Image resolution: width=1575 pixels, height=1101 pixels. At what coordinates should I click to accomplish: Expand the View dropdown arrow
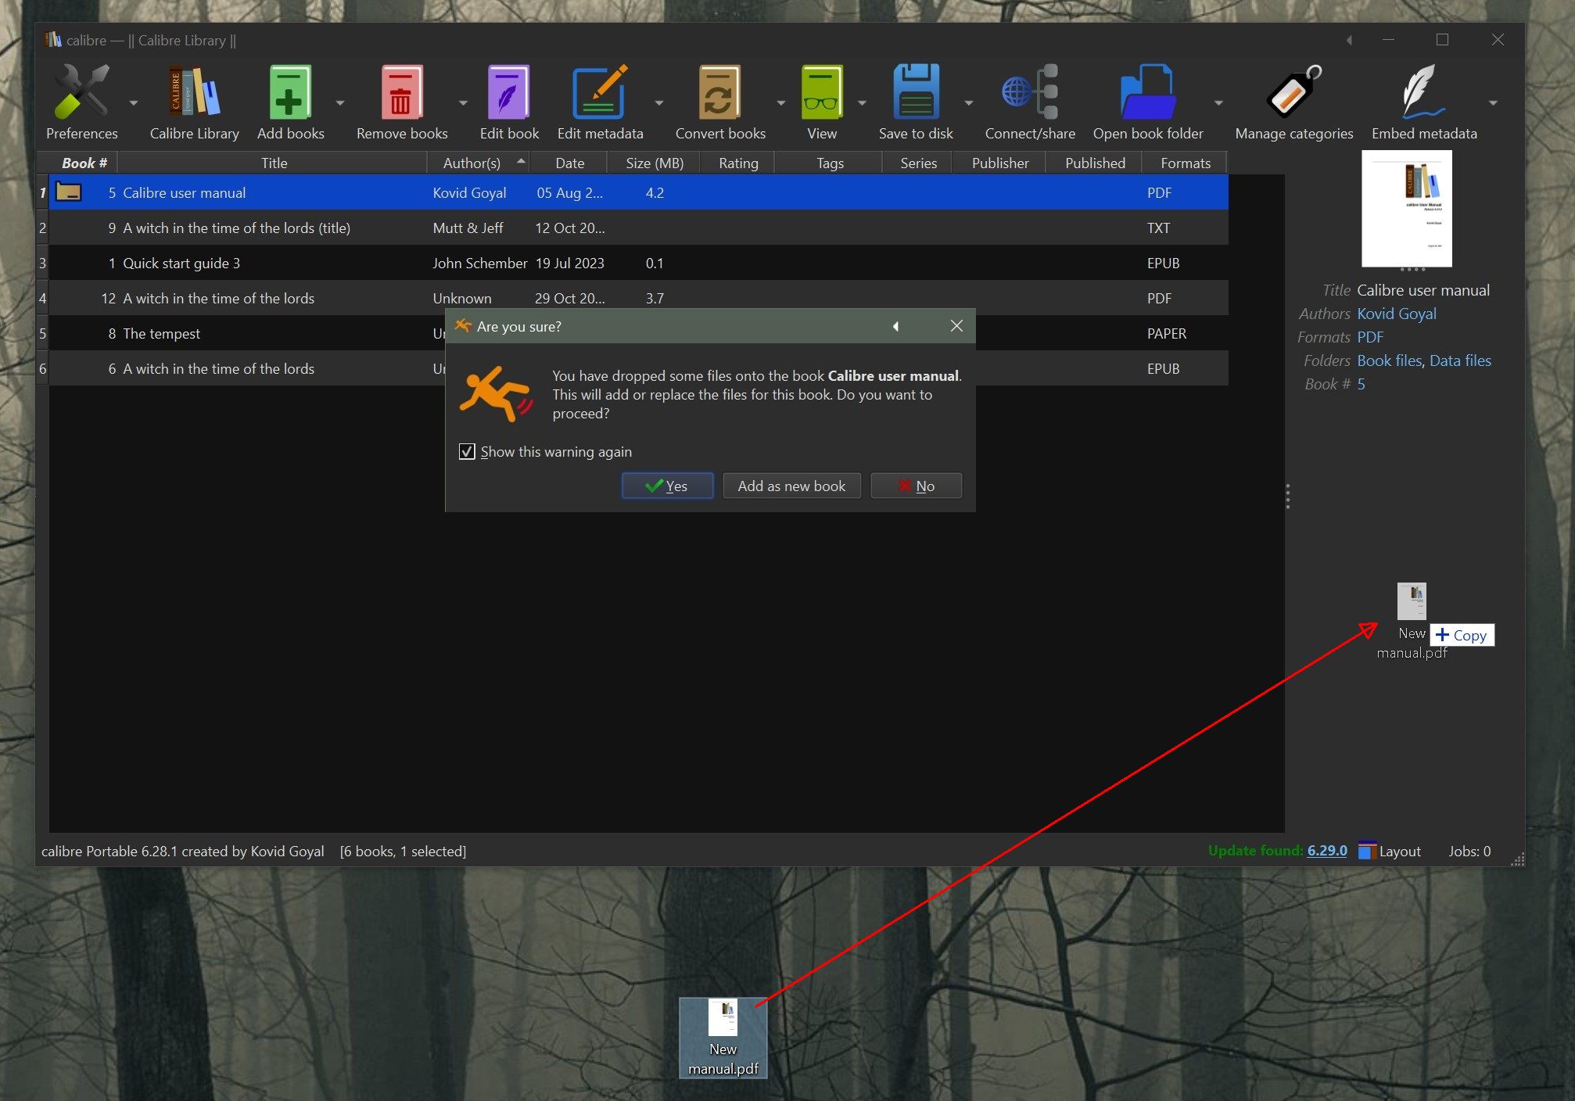[861, 102]
